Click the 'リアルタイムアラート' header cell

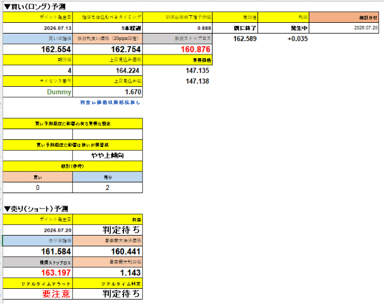pos(38,284)
